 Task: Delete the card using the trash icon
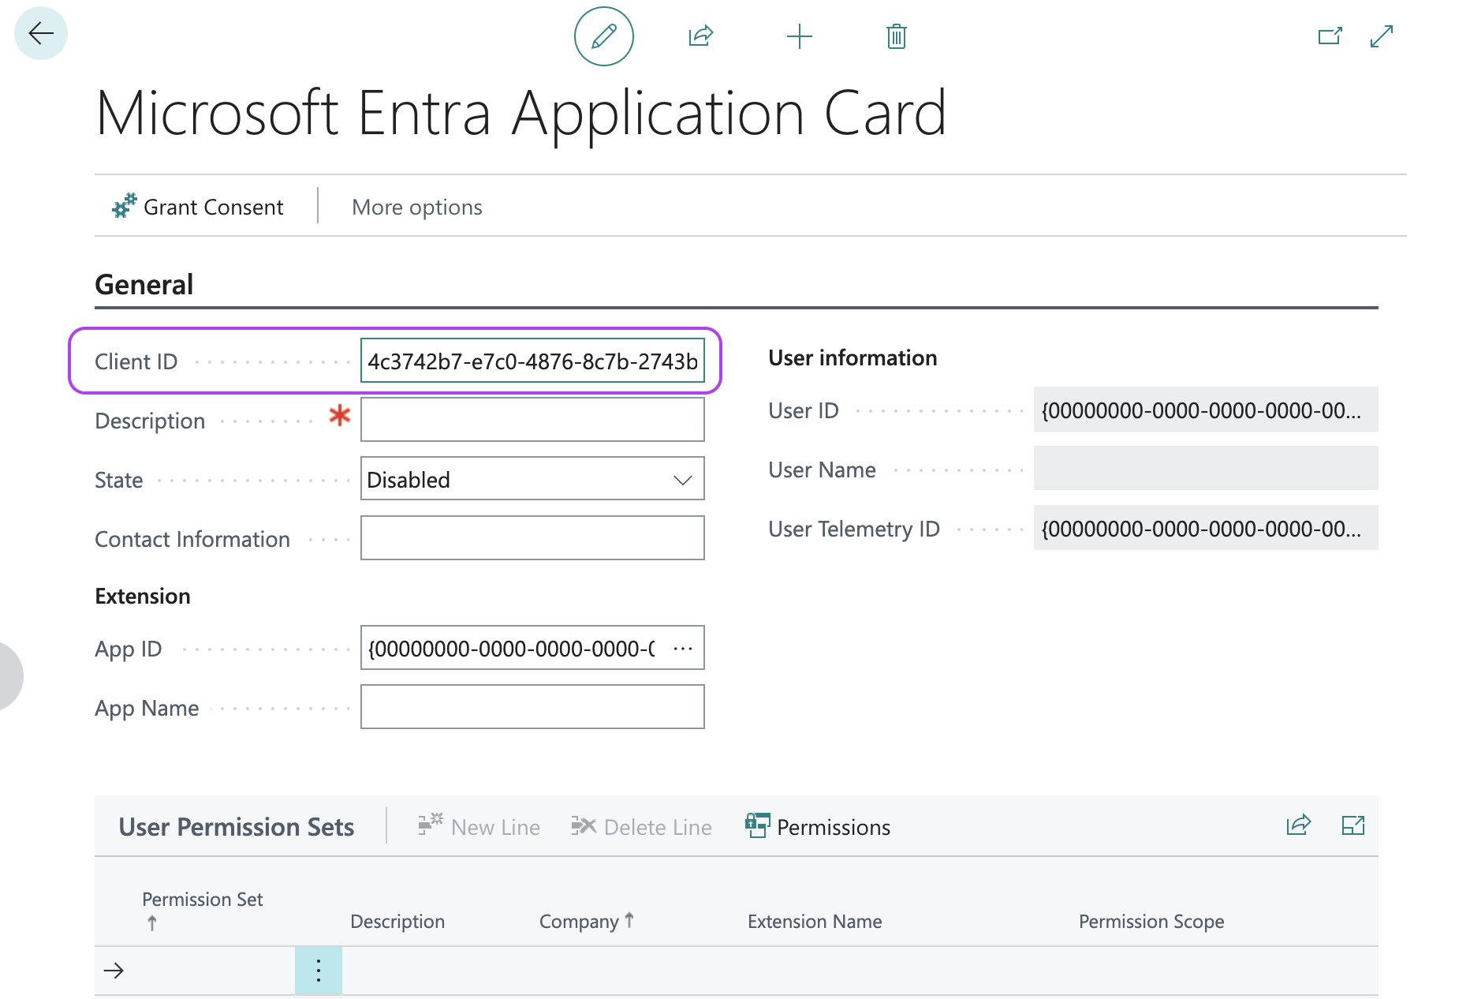(x=897, y=36)
